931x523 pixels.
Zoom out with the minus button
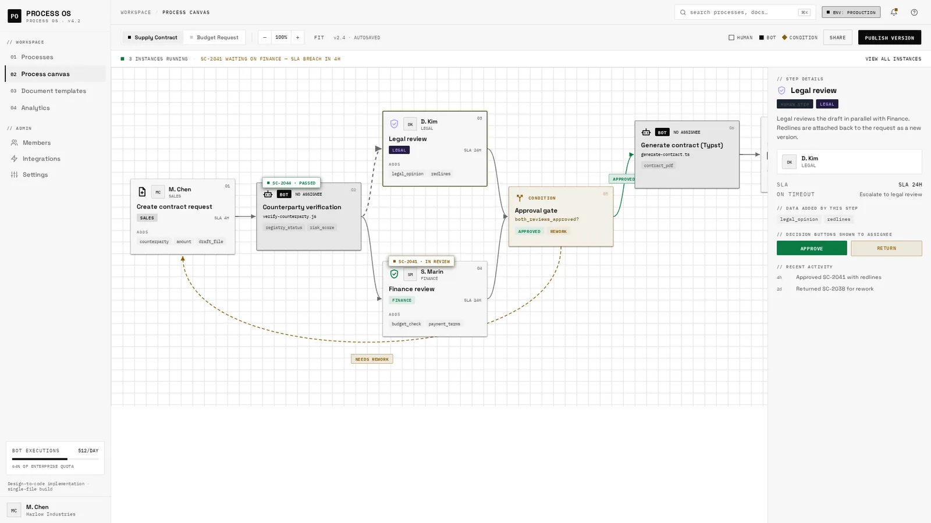pos(265,38)
